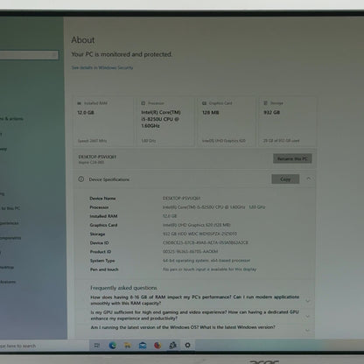Select Projecting to this PC sidebar item
The height and width of the screenshot is (364, 364).
pyautogui.click(x=10, y=208)
